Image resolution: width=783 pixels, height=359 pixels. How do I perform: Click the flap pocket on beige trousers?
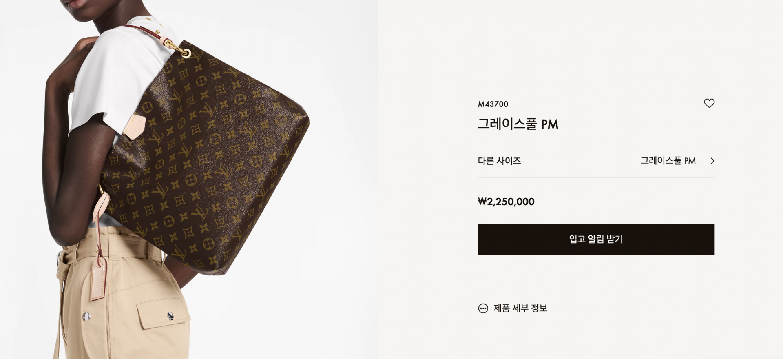tap(163, 313)
